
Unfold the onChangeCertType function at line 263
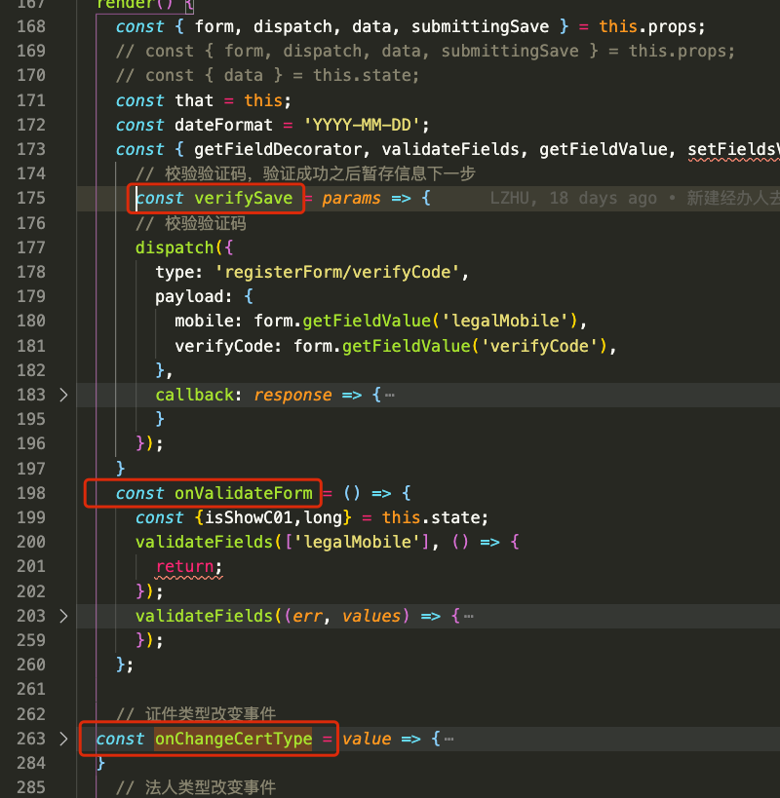click(x=64, y=739)
